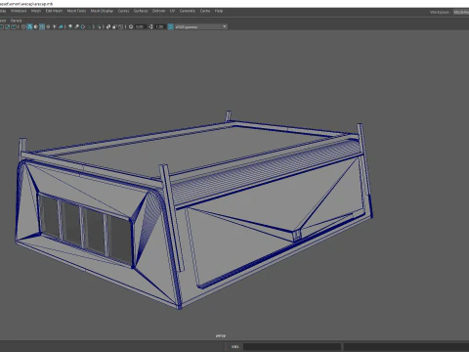Click the Gamma reset icon

coord(150,26)
